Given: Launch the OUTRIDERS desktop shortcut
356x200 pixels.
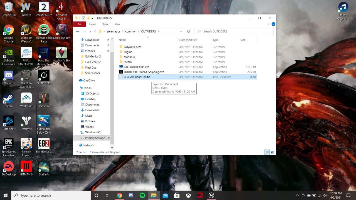Looking at the screenshot, I should click(x=44, y=77).
